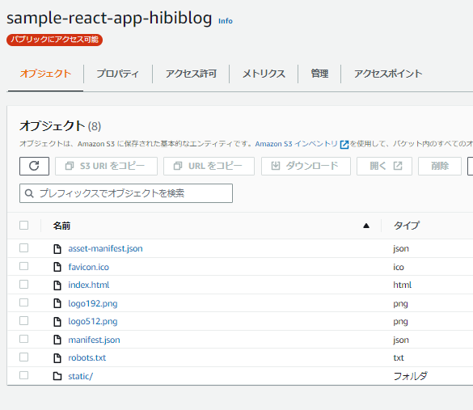Switch to the メトリクス tab
The image size is (473, 410).
click(x=264, y=74)
